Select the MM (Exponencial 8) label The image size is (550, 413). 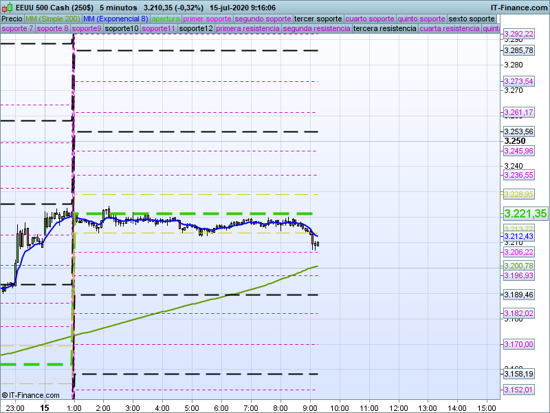111,19
